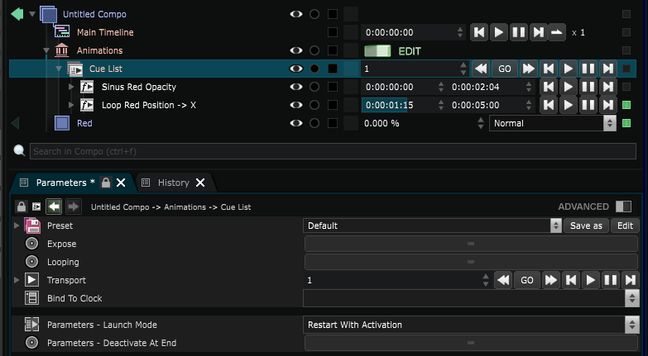Open the Red blend mode Normal dropdown
This screenshot has width=648, height=356.
(x=553, y=123)
